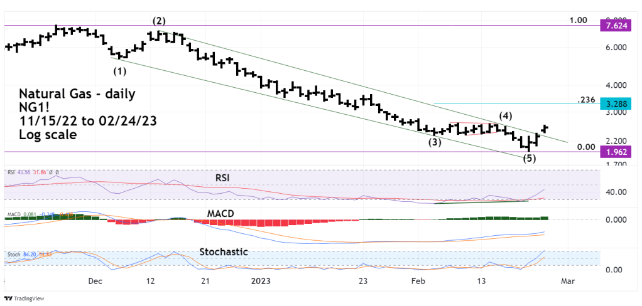642x306 pixels.
Task: Click the Dec date on time axis
Action: (95, 282)
